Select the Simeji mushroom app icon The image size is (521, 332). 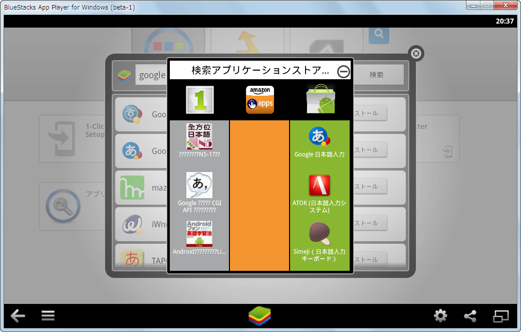320,234
